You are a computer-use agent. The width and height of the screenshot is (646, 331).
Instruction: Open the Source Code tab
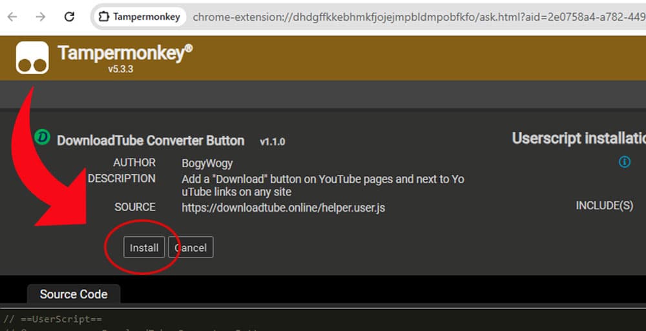point(74,294)
